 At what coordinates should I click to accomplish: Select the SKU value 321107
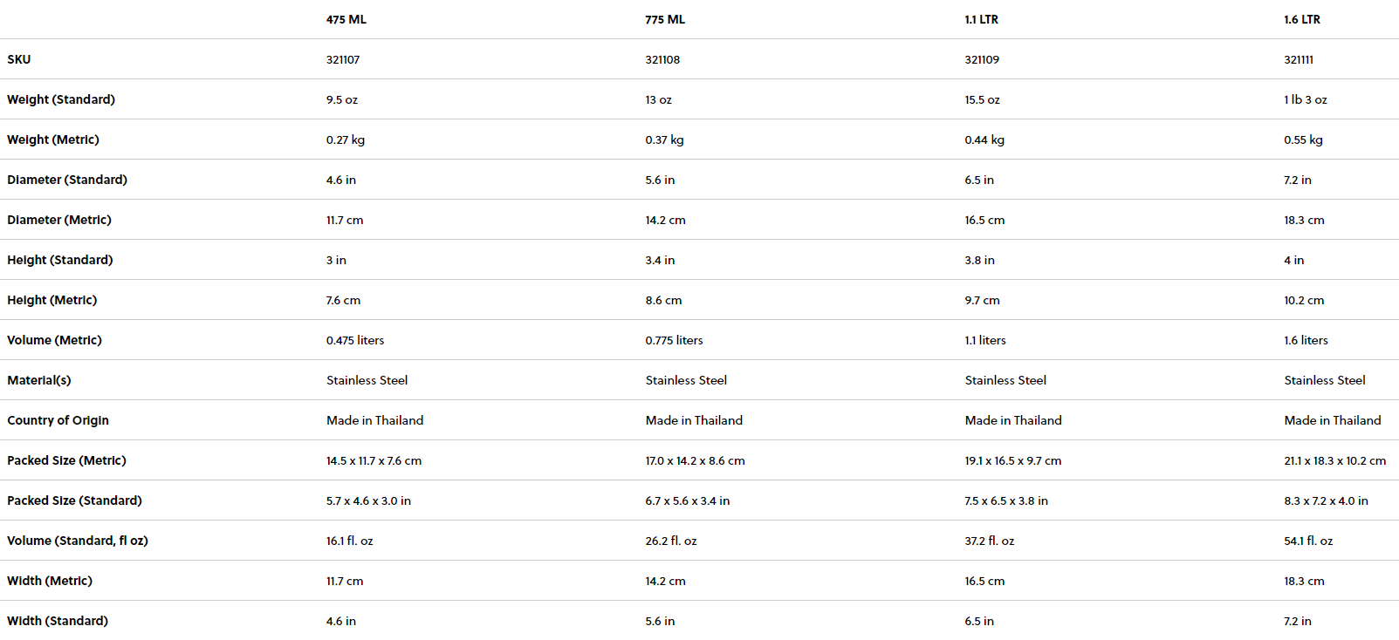click(343, 59)
